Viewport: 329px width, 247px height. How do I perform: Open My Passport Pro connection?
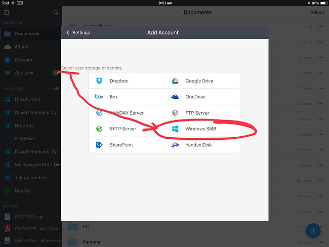pos(31,165)
